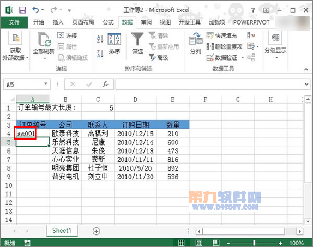Expand Refresh All dropdown arrow

click(45, 58)
